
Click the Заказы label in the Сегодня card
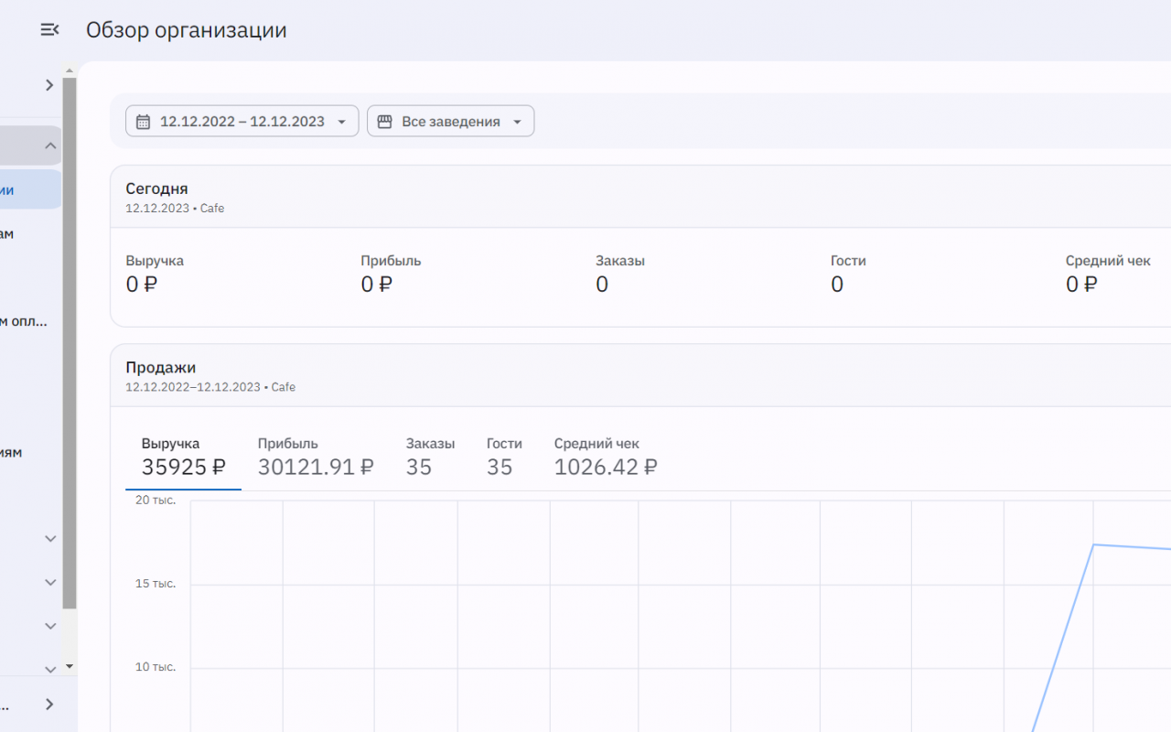click(620, 261)
